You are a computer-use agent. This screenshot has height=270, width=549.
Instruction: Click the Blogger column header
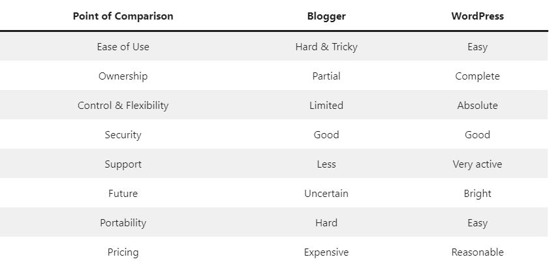[326, 16]
